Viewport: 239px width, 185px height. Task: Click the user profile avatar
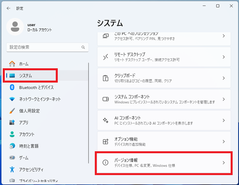coord(15,27)
